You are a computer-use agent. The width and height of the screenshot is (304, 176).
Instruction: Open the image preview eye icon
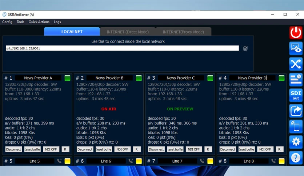pyautogui.click(x=296, y=48)
